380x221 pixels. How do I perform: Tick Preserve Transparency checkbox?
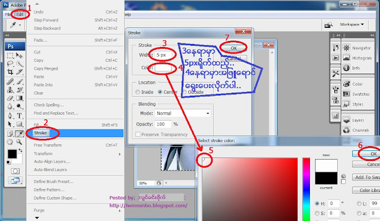coord(138,134)
